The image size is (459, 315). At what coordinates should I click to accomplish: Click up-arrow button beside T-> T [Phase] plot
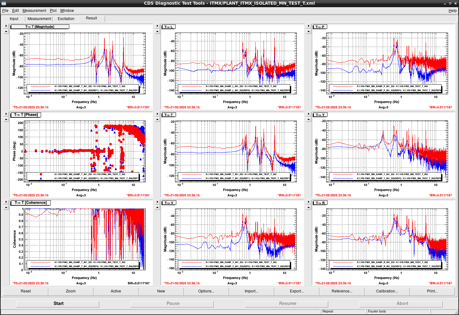pos(6,119)
